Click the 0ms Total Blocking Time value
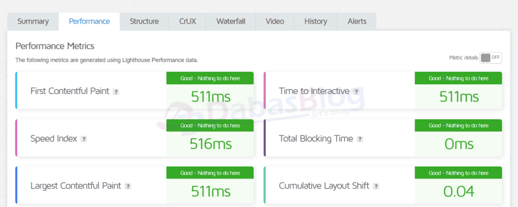 click(459, 144)
